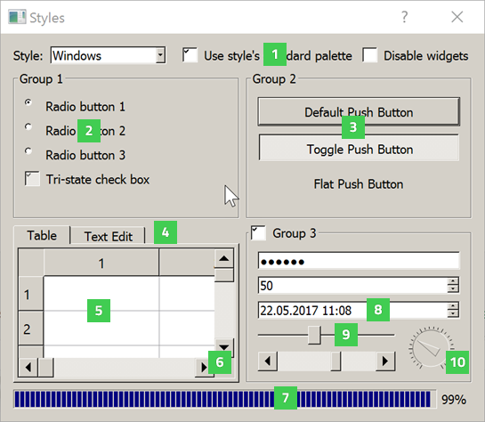Enable the Disable widgets checkbox
485x422 pixels.
point(370,55)
